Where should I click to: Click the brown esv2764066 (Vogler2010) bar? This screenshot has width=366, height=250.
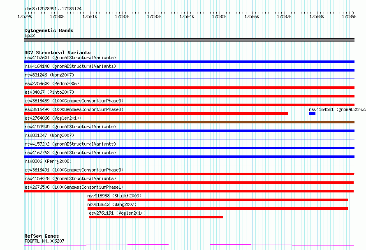click(189, 122)
